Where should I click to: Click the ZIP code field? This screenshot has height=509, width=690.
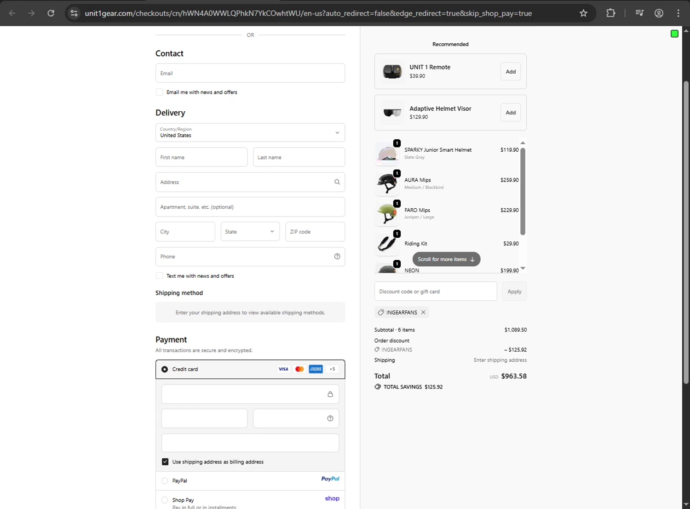315,232
